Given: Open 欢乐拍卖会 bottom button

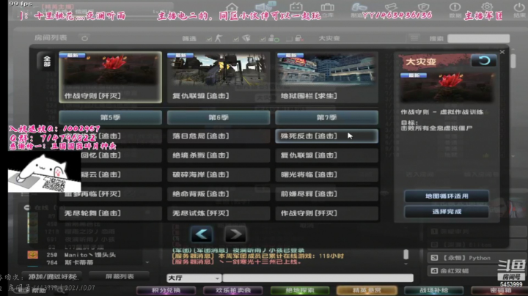Looking at the screenshot, I should click(x=233, y=290).
